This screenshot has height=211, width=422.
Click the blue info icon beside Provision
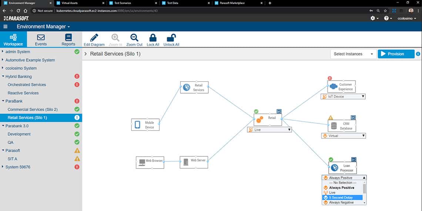(x=418, y=54)
